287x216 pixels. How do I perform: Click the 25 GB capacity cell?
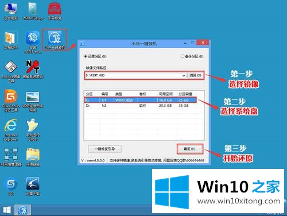coord(184,100)
